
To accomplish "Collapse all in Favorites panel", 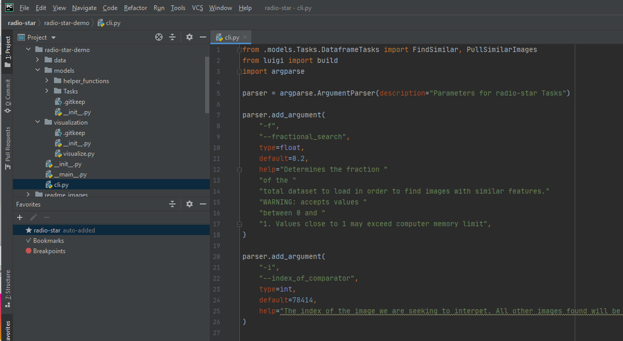I will [x=173, y=204].
